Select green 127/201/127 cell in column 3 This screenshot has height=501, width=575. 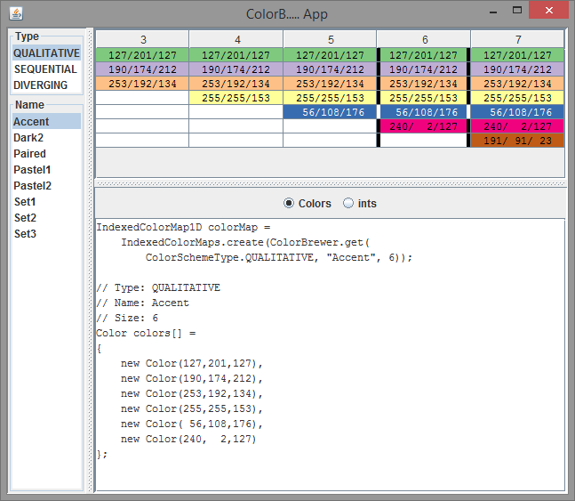point(143,55)
